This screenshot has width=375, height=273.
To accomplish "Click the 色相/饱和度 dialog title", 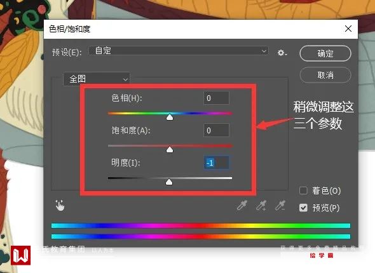I will pyautogui.click(x=69, y=29).
